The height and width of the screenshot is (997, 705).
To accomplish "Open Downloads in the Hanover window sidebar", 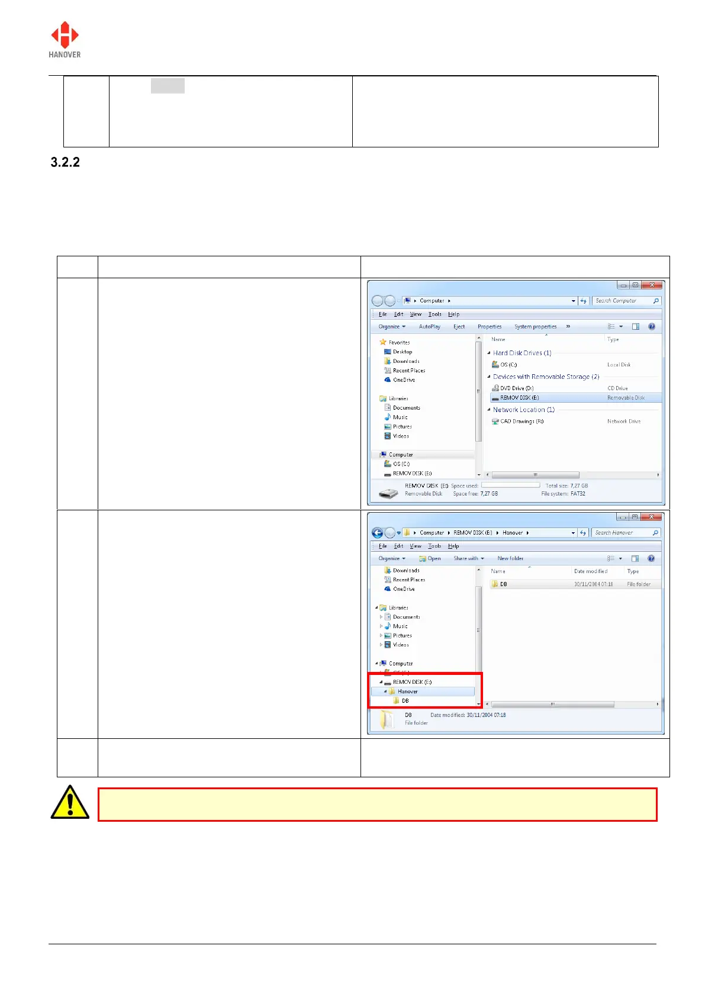I will [x=401, y=571].
